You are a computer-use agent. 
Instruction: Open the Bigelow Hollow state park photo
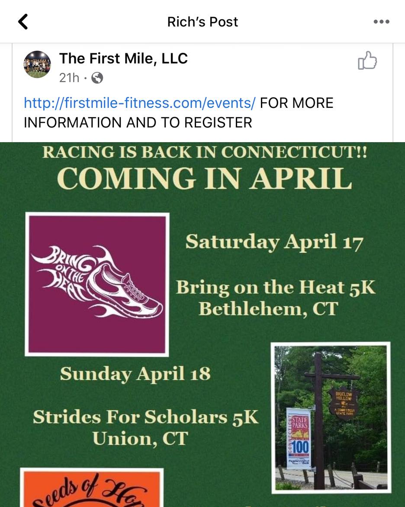pyautogui.click(x=331, y=418)
